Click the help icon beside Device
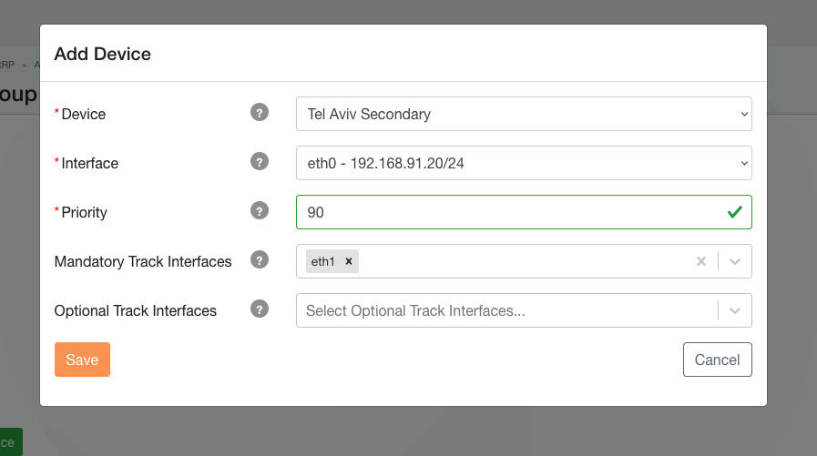The height and width of the screenshot is (456, 817). (x=260, y=113)
